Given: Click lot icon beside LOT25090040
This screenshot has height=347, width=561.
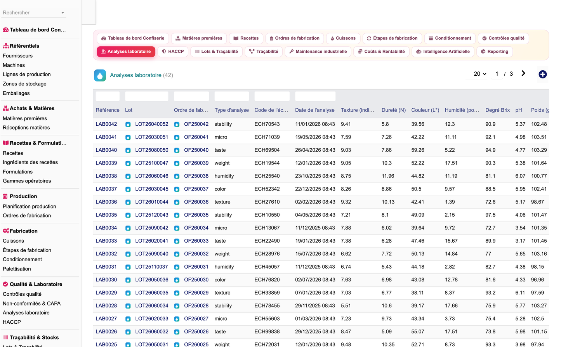Looking at the screenshot, I should click(x=128, y=254).
